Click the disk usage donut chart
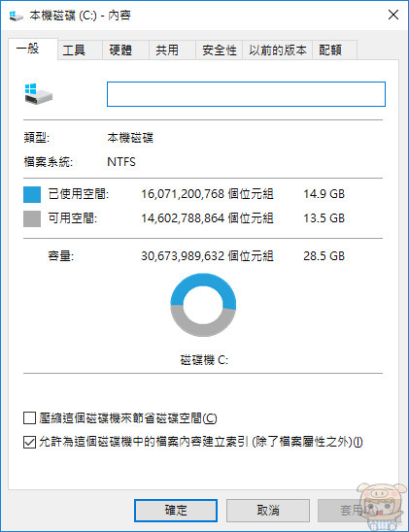 click(x=203, y=305)
